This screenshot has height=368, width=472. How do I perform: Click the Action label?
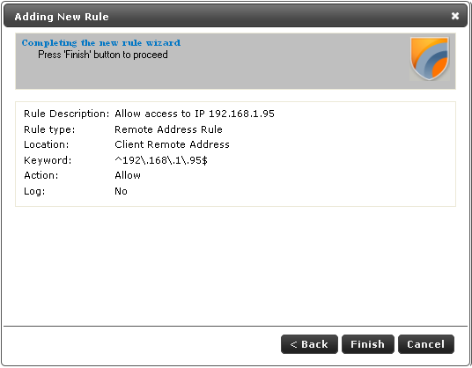pos(41,175)
